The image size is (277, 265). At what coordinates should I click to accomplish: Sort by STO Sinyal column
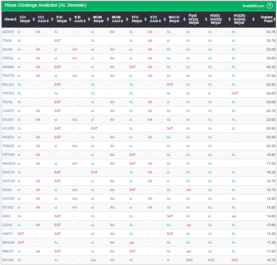point(136,19)
